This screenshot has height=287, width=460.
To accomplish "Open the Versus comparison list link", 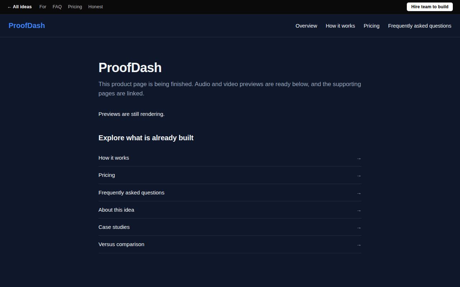I will click(230, 244).
